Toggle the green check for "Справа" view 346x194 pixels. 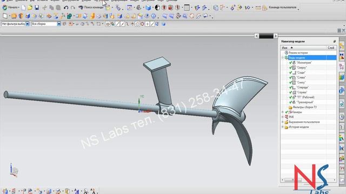coord(291,92)
